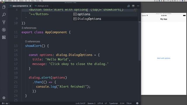Image resolution: width=187 pixels, height=105 pixels.
Task: Click line number 15 in the gutter
Action: pos(16,55)
